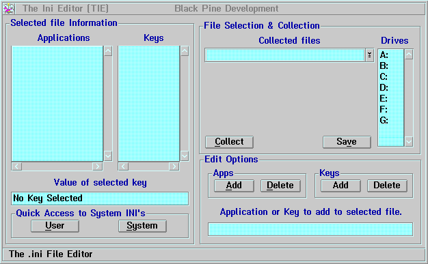Click the Drives list scroll up arrow
Screen dimensions: 428x264
pyautogui.click(x=409, y=55)
